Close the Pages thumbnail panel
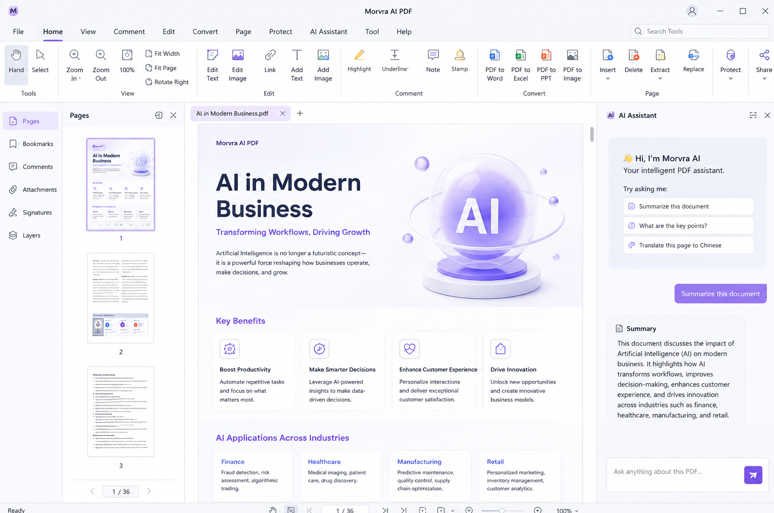This screenshot has height=513, width=774. click(173, 115)
